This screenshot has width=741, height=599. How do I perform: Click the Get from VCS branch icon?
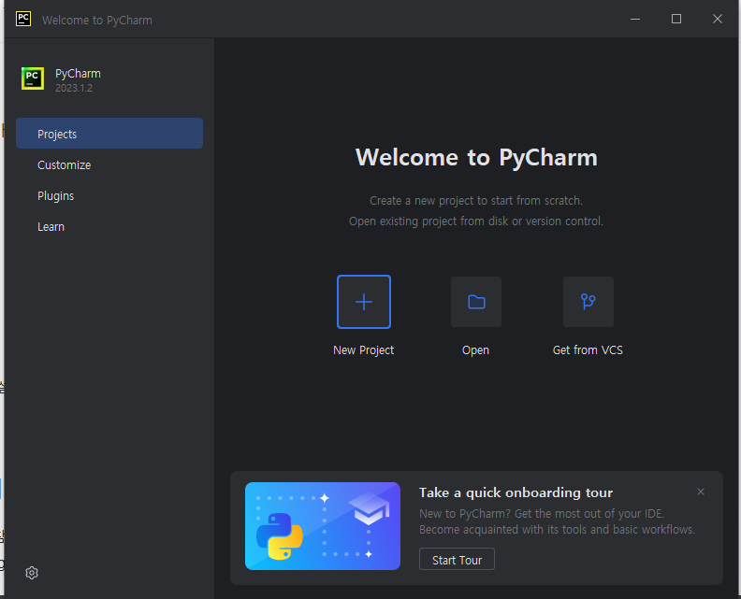[x=588, y=302]
